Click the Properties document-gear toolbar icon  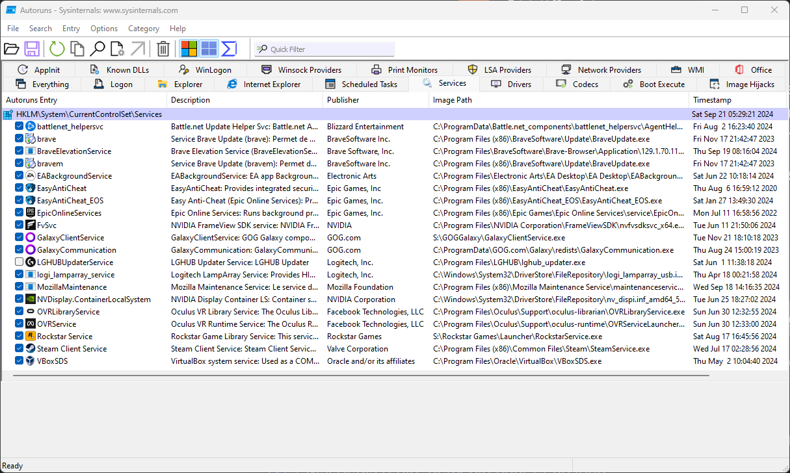click(118, 49)
